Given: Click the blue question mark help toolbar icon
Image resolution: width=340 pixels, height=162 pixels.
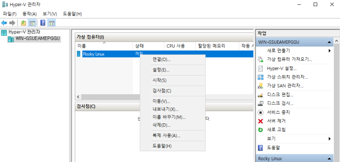Looking at the screenshot, I should point(43,23).
